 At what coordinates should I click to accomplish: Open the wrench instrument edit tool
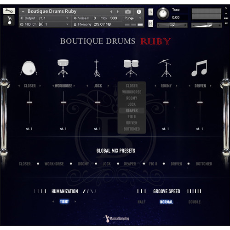pos(9,11)
